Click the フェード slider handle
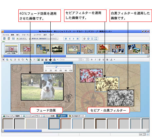152x137 pixels. (x=56, y=66)
